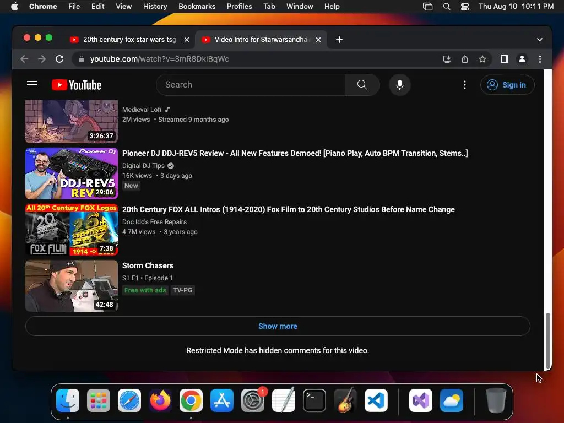The width and height of the screenshot is (564, 423).
Task: Open the File menu
Action: [x=74, y=7]
